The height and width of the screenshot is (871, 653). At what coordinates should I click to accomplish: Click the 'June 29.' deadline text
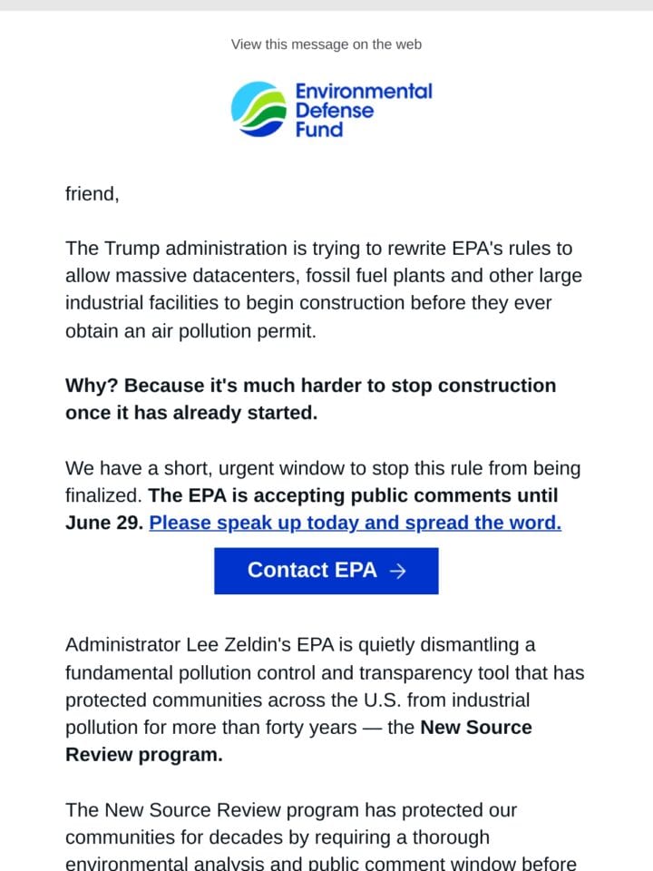(x=105, y=523)
